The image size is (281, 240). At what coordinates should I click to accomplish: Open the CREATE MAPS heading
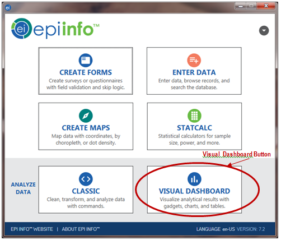(x=86, y=128)
